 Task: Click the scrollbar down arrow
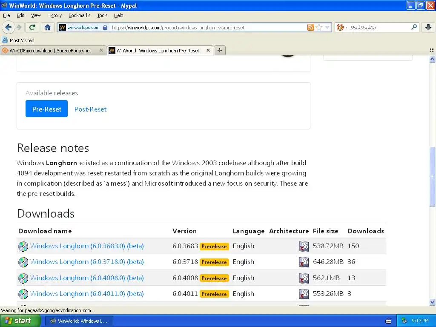click(432, 302)
